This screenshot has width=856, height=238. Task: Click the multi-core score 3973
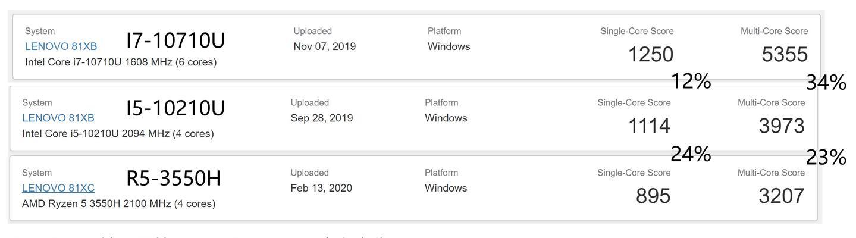pos(782,126)
